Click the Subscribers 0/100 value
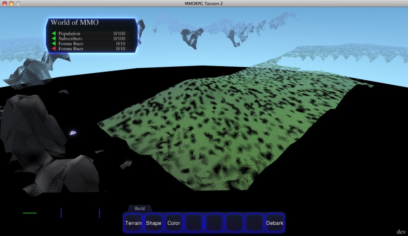The image size is (408, 236). 119,39
